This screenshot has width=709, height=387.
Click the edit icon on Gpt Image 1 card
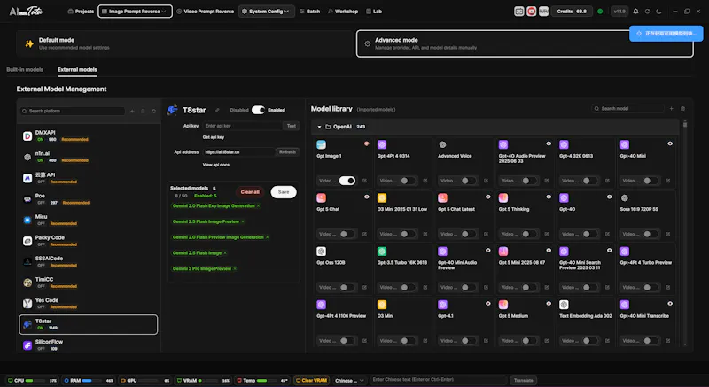pos(364,181)
